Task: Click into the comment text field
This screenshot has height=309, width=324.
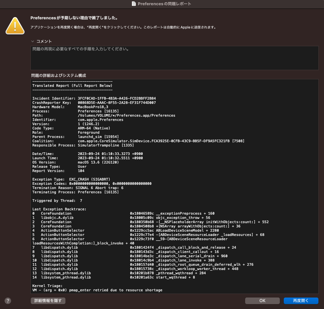Action: tap(174, 58)
